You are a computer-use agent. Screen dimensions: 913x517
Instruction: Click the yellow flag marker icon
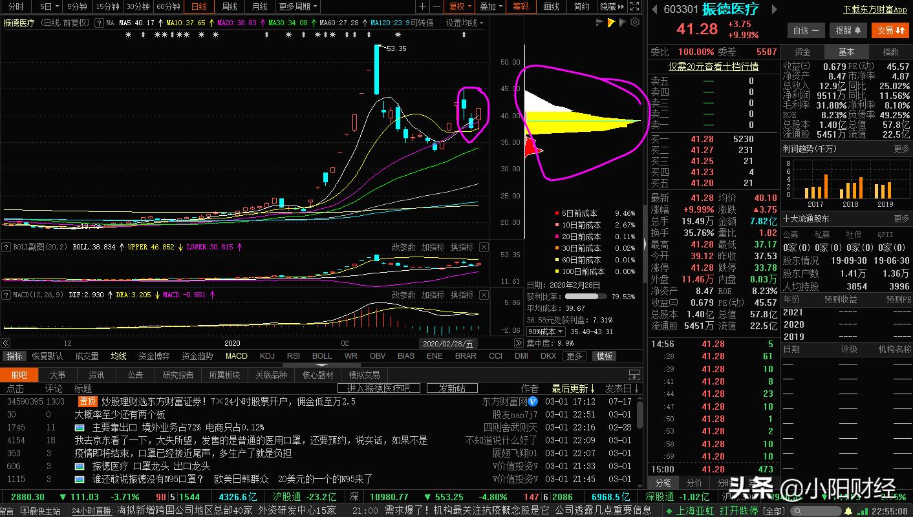click(610, 21)
